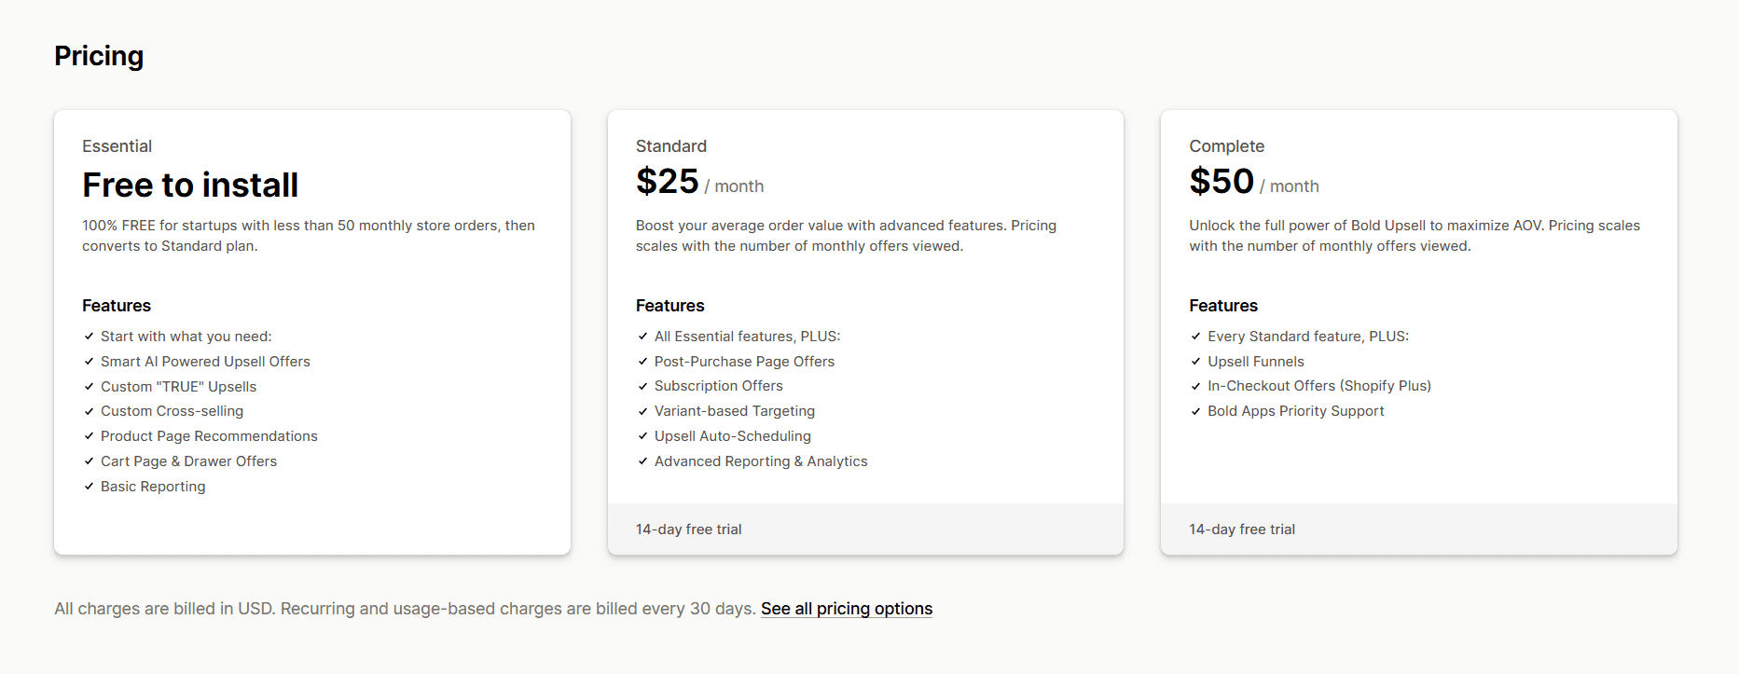Click the checkmark beside Smart AI Powered Upsell Offers

89,362
